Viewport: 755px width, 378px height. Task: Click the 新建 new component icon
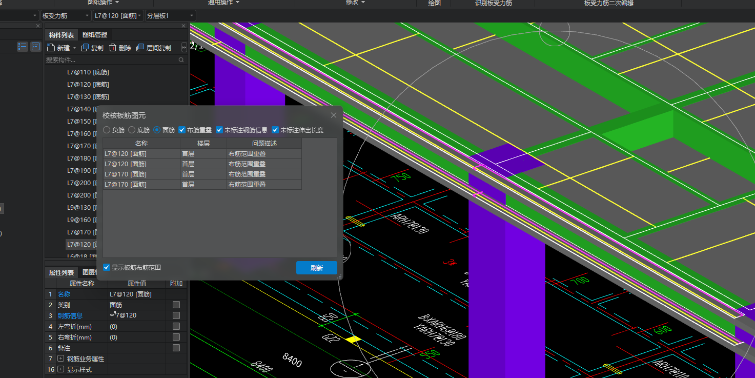(51, 48)
